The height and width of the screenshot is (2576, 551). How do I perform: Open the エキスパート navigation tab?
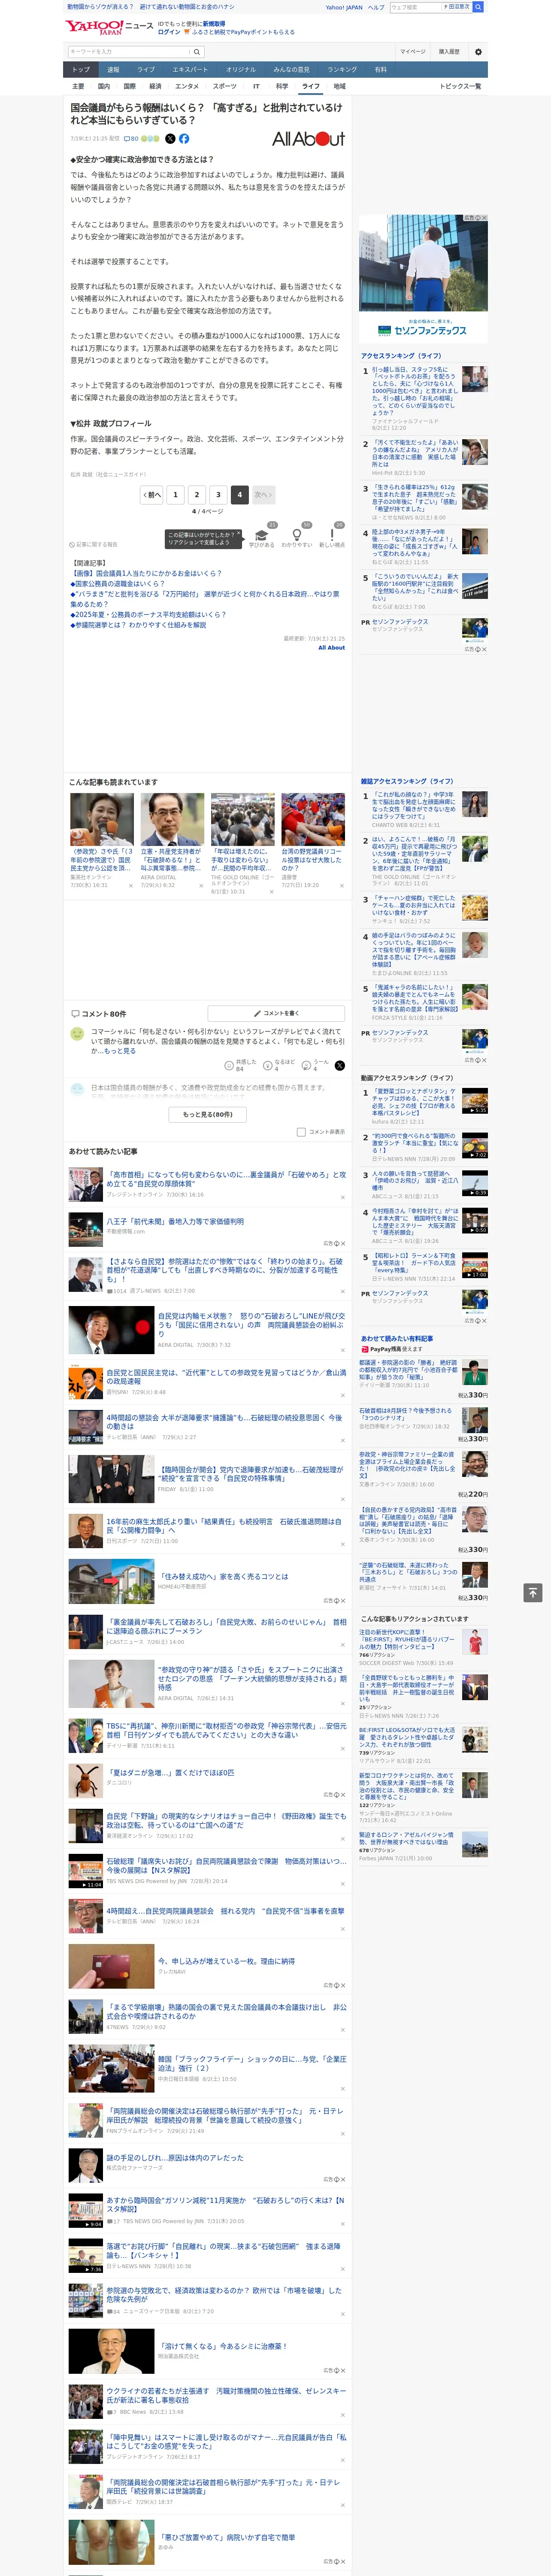190,70
